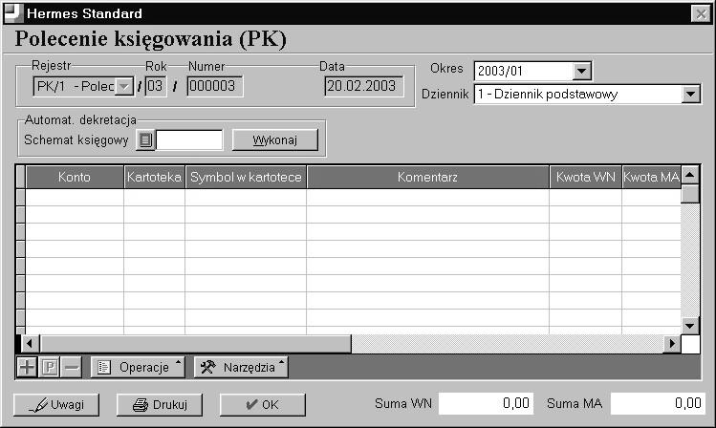Click the Suma WN value field
This screenshot has width=716, height=428.
click(x=486, y=403)
